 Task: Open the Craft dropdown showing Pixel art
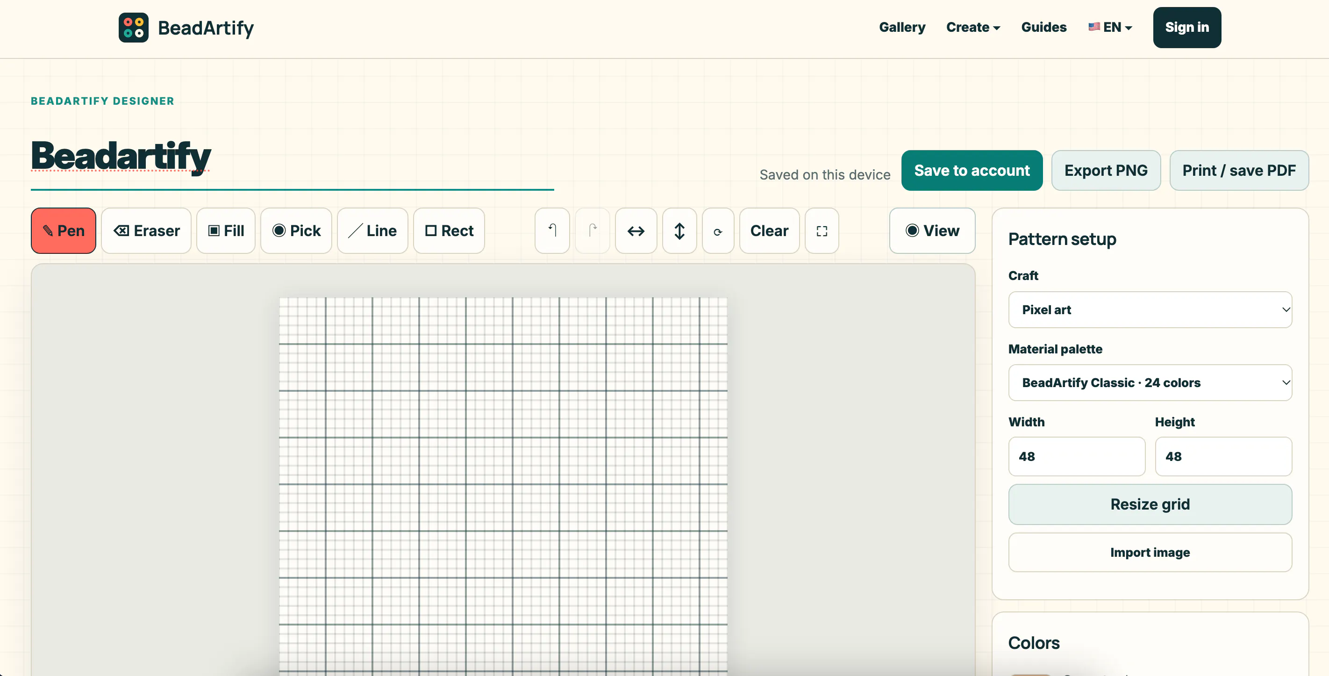pos(1150,309)
